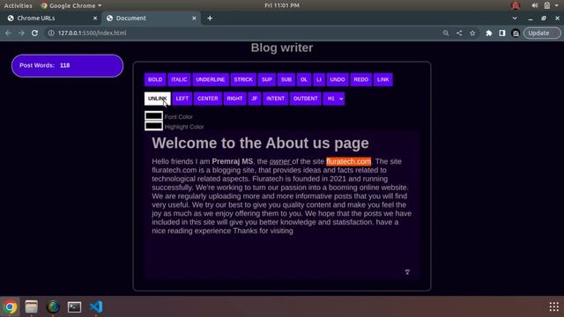Show the applications grid
Image resolution: width=564 pixels, height=317 pixels.
554,306
